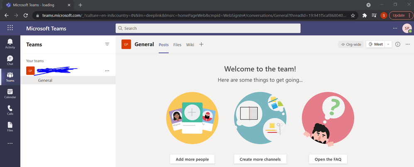Click Open the FAQ button

[328, 159]
